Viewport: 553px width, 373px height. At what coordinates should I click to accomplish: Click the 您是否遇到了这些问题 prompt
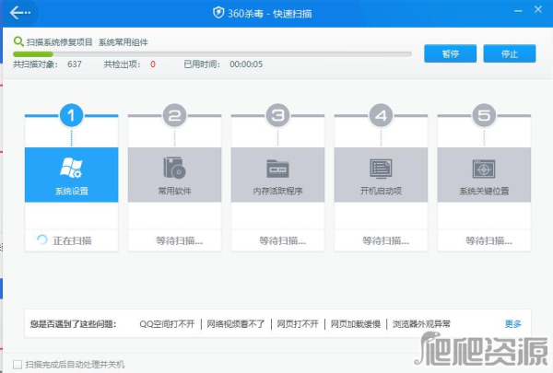[x=73, y=323]
